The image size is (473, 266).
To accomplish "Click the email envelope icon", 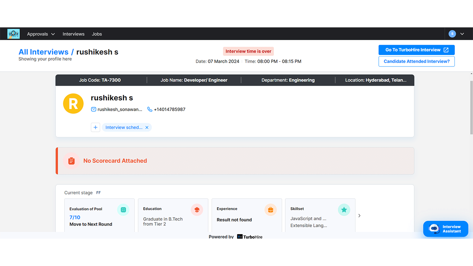I will [x=94, y=109].
